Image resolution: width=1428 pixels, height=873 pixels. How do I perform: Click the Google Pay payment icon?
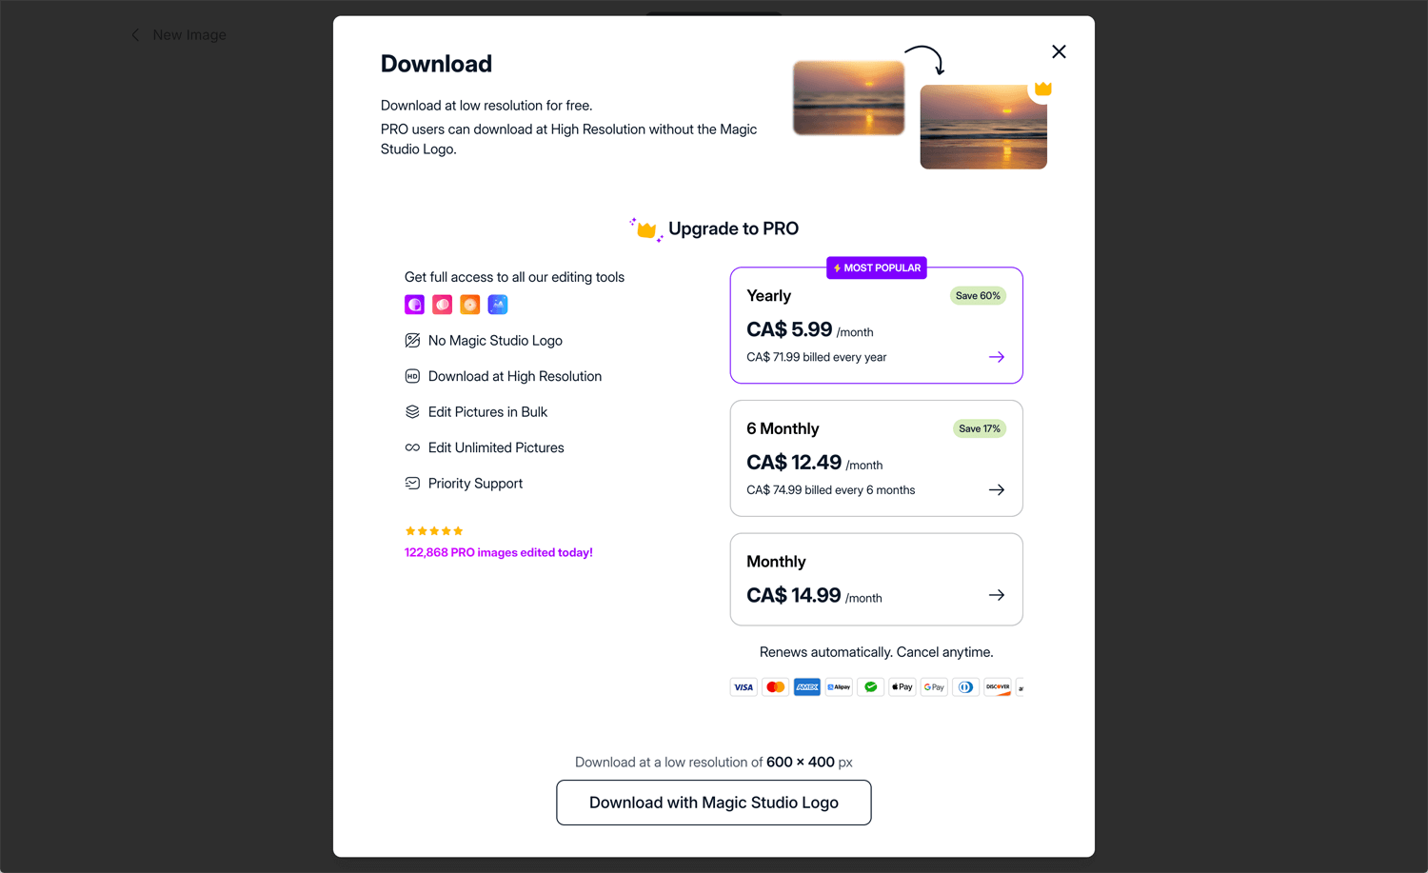(934, 687)
